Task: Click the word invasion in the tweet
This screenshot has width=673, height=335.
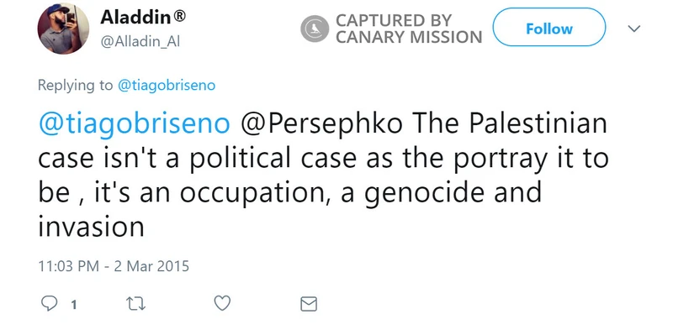Action: point(91,226)
